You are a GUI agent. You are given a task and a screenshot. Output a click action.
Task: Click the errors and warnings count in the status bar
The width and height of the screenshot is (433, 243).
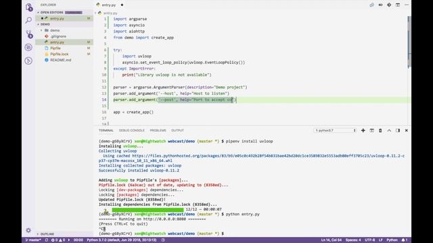(58, 240)
